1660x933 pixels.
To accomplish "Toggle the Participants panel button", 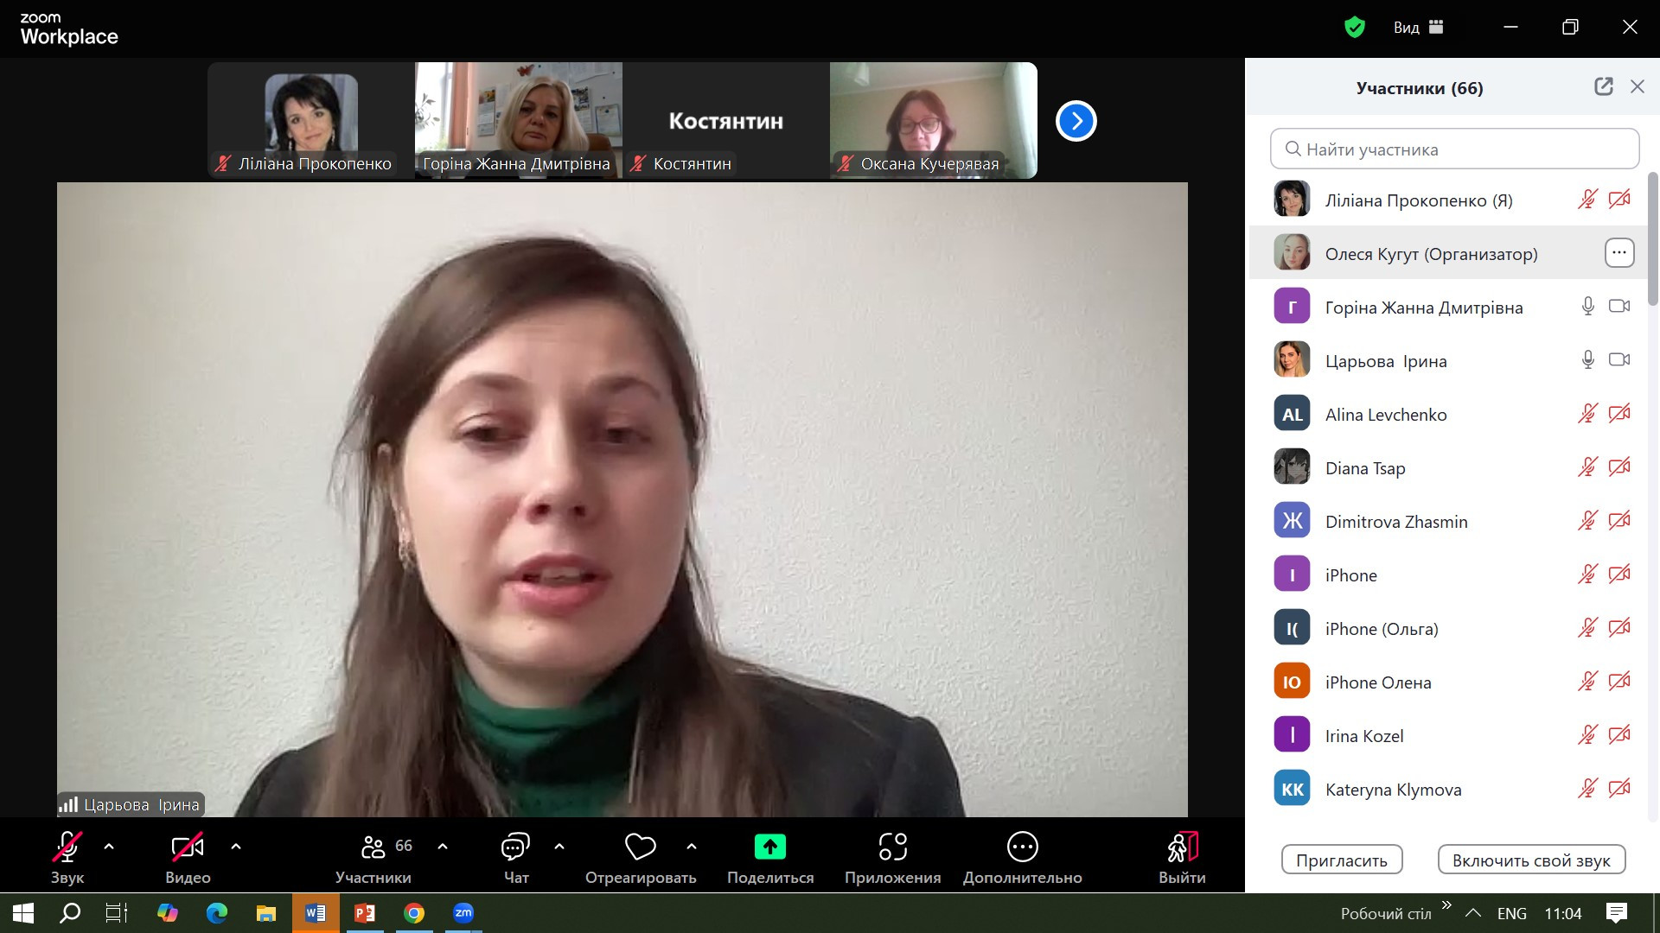I will (373, 847).
